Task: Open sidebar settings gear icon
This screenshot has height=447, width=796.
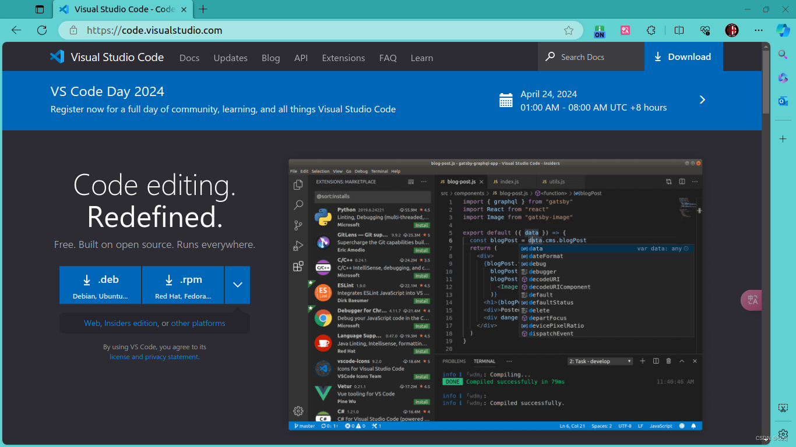Action: tap(783, 434)
